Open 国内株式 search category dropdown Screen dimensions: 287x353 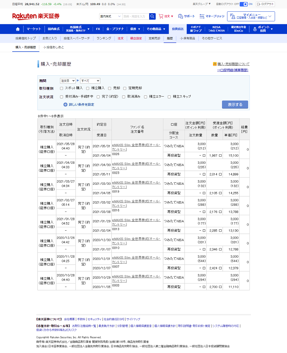(x=111, y=16)
